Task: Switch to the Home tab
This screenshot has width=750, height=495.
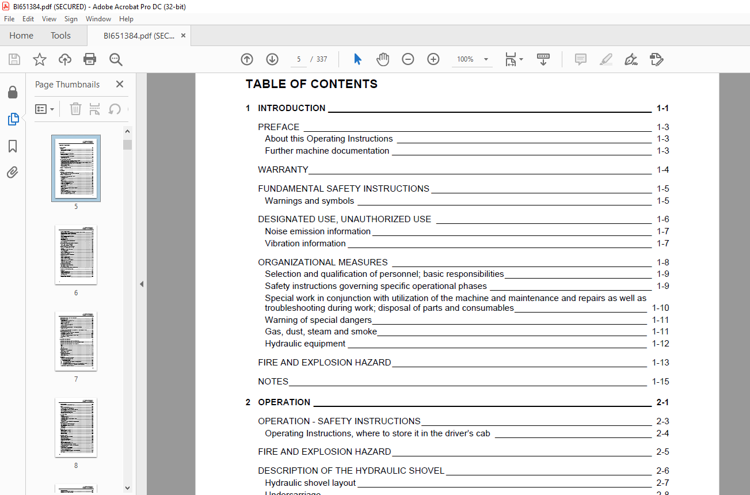Action: (x=21, y=36)
